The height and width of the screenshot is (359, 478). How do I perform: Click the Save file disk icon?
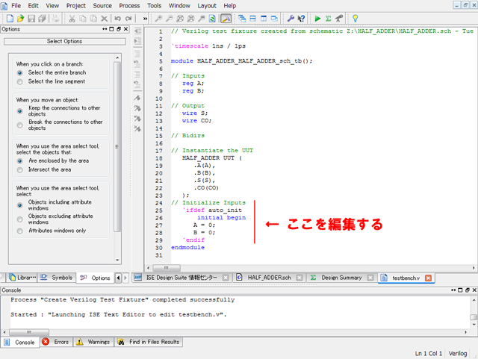click(31, 19)
